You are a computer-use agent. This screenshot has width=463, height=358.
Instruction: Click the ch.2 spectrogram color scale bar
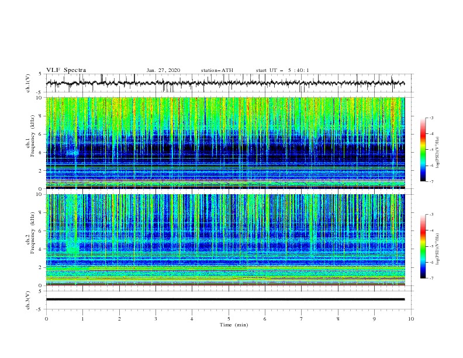(x=423, y=246)
